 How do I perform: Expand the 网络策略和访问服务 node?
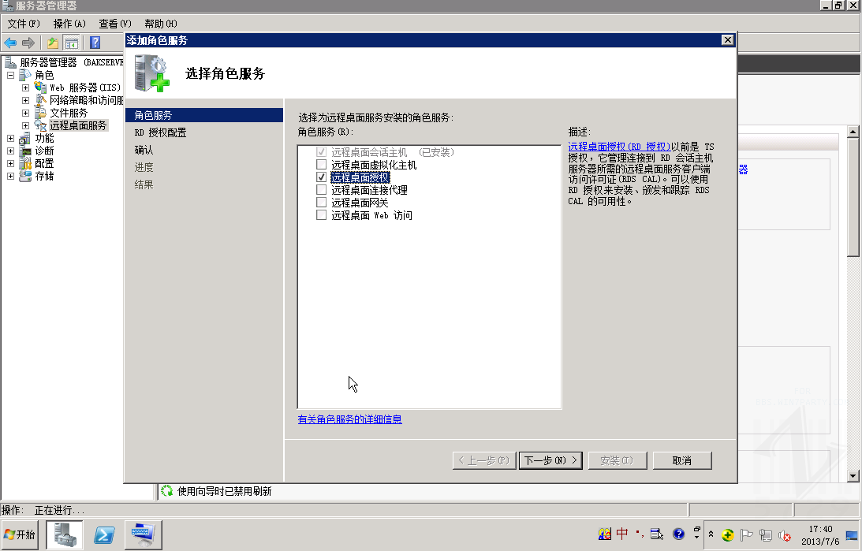25,100
